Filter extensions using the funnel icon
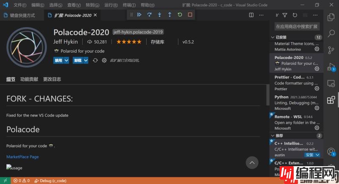The image size is (339, 184). (285, 15)
